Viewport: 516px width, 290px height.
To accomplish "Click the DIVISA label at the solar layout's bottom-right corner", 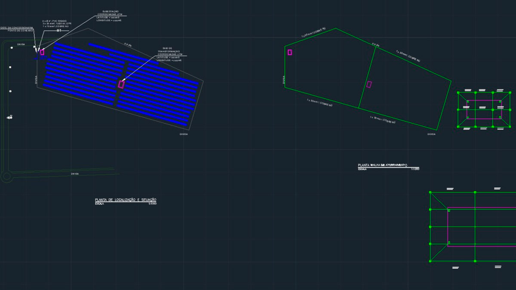I will [x=184, y=134].
